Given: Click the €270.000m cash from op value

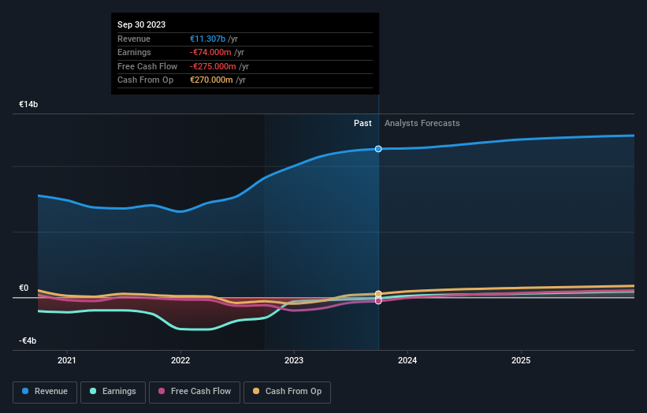Looking at the screenshot, I should point(211,80).
